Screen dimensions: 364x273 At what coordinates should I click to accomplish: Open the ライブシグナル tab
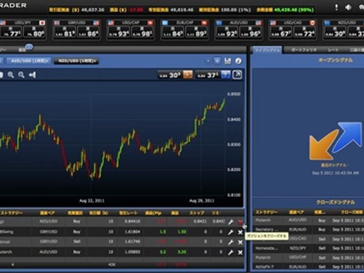[x=267, y=50]
